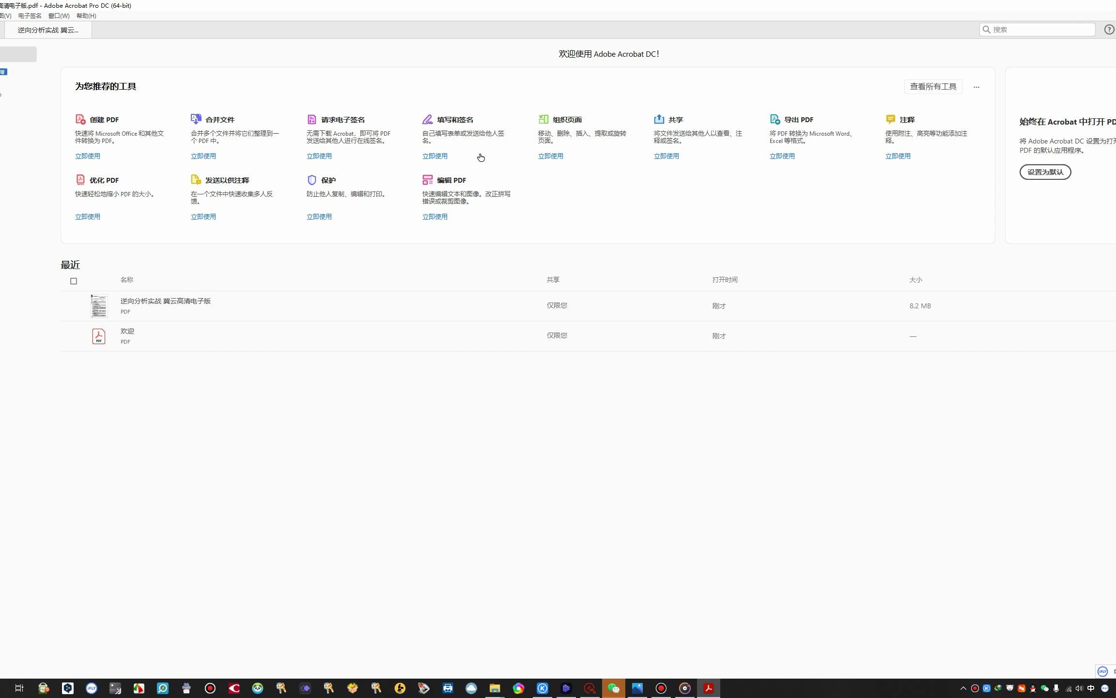
Task: Click the 请求电子签名 tool icon
Action: click(312, 119)
